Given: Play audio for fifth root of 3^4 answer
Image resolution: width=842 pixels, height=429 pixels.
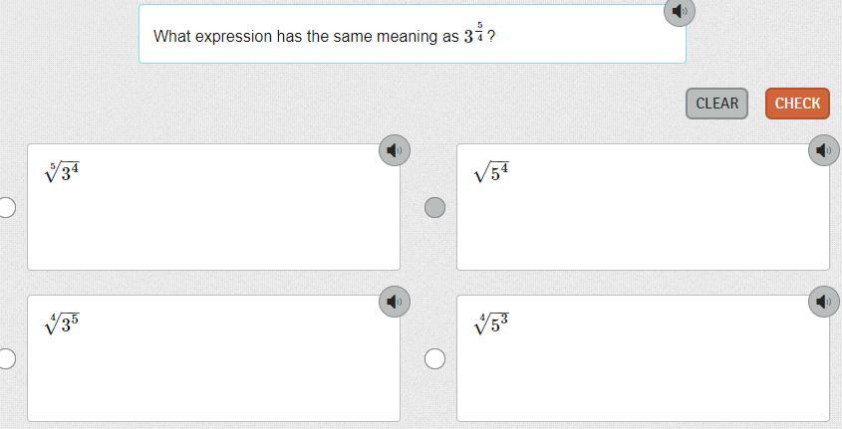Looking at the screenshot, I should tap(395, 150).
